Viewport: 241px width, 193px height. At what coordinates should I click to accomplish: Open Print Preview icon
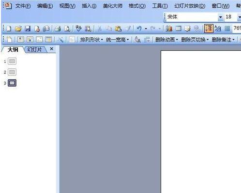click(x=67, y=29)
